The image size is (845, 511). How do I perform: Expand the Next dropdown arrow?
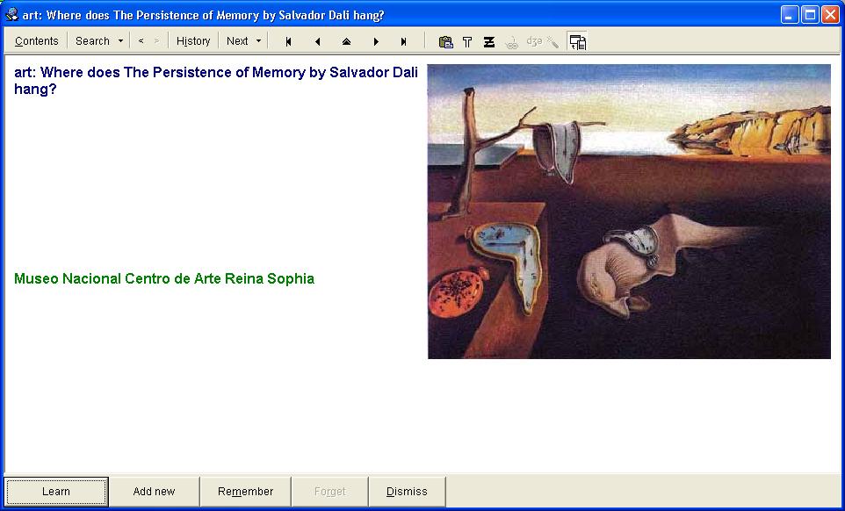coord(258,41)
